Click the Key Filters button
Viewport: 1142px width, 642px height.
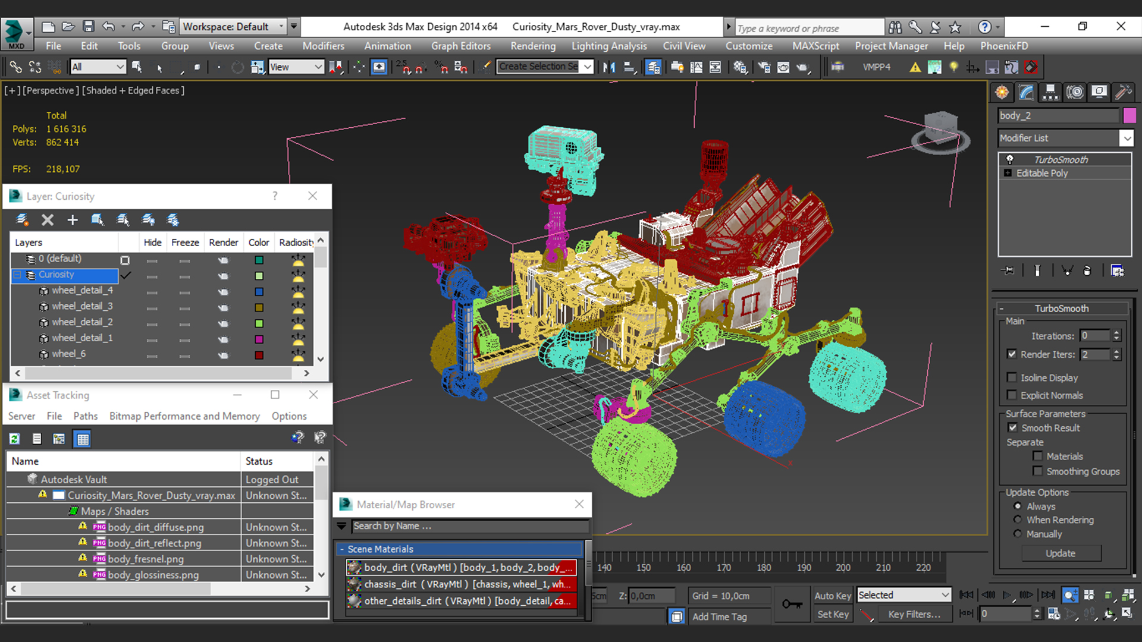pyautogui.click(x=914, y=614)
